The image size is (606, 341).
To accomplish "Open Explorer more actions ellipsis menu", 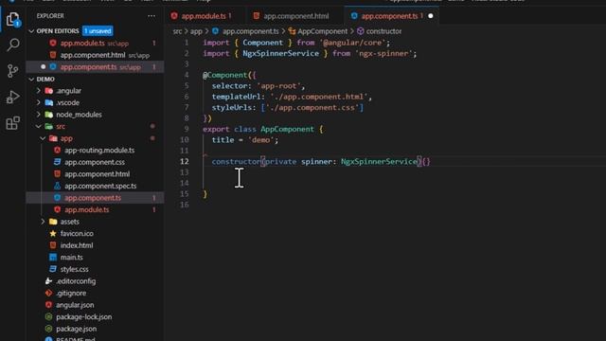I will (151, 16).
